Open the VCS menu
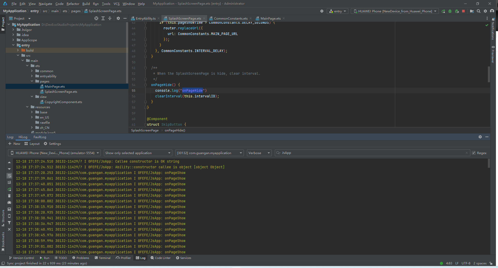This screenshot has height=268, width=498. [x=116, y=4]
